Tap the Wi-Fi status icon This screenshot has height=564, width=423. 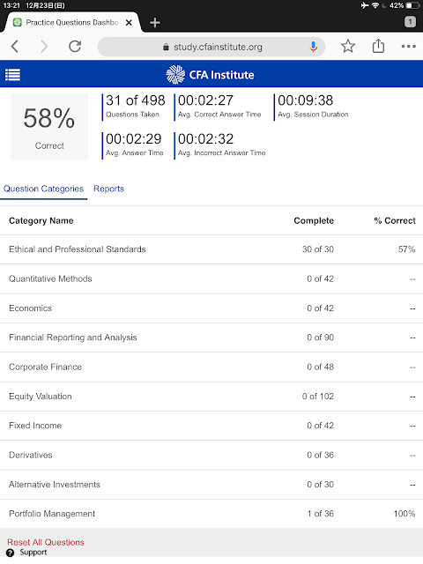click(375, 5)
